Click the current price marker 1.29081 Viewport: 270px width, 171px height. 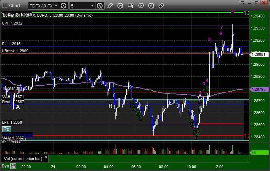point(259,54)
